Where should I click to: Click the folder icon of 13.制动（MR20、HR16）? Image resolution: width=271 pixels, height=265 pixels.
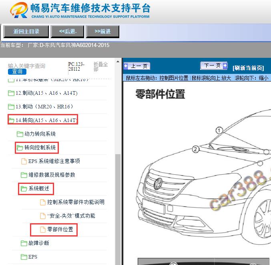point(11,106)
